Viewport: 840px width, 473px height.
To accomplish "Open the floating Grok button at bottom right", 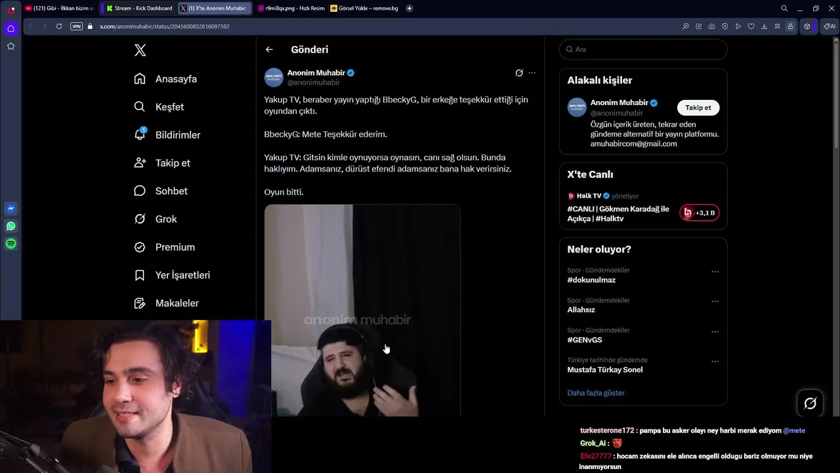I will 810,403.
